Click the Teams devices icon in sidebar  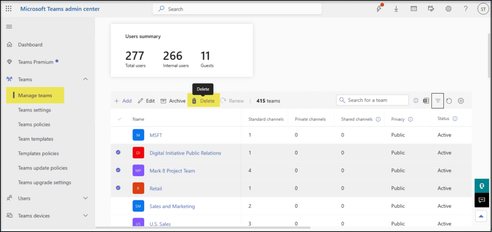(x=10, y=216)
